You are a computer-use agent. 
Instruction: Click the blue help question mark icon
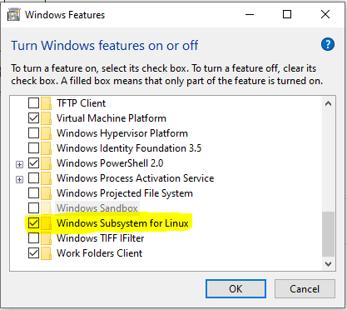[x=328, y=44]
